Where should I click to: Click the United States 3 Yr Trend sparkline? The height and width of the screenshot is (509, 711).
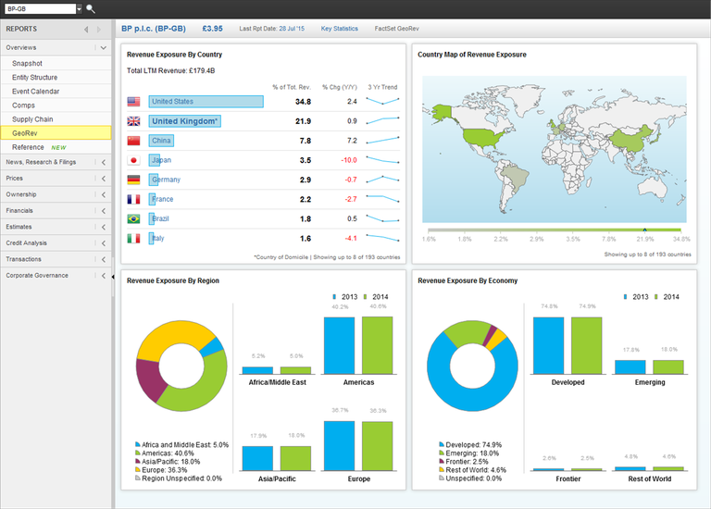382,101
